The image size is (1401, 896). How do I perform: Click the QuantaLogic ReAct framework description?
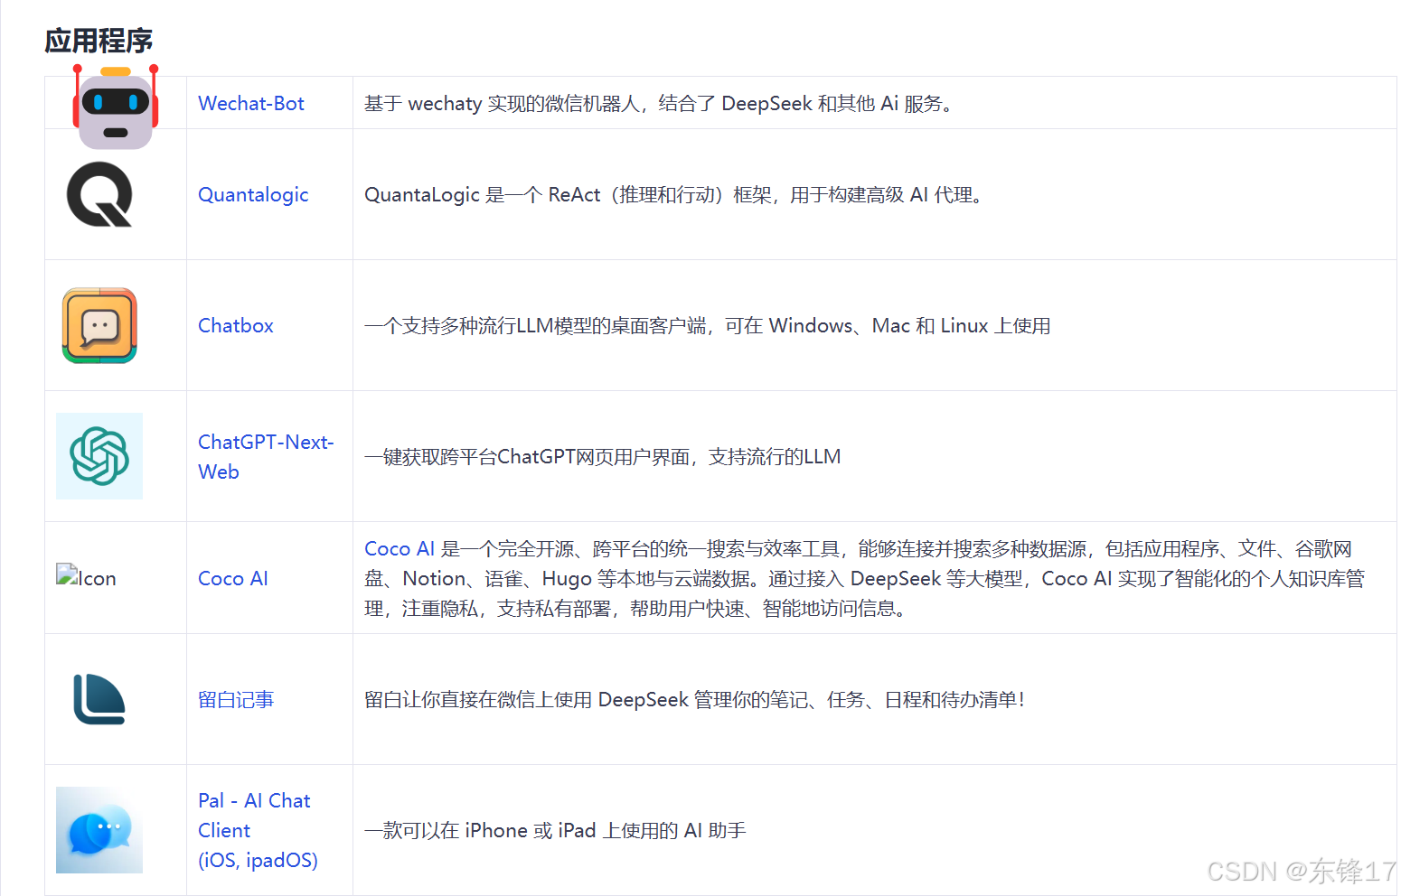point(673,194)
